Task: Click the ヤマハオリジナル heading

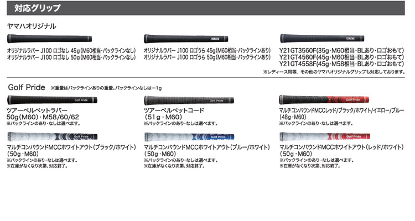Action: click(x=32, y=26)
